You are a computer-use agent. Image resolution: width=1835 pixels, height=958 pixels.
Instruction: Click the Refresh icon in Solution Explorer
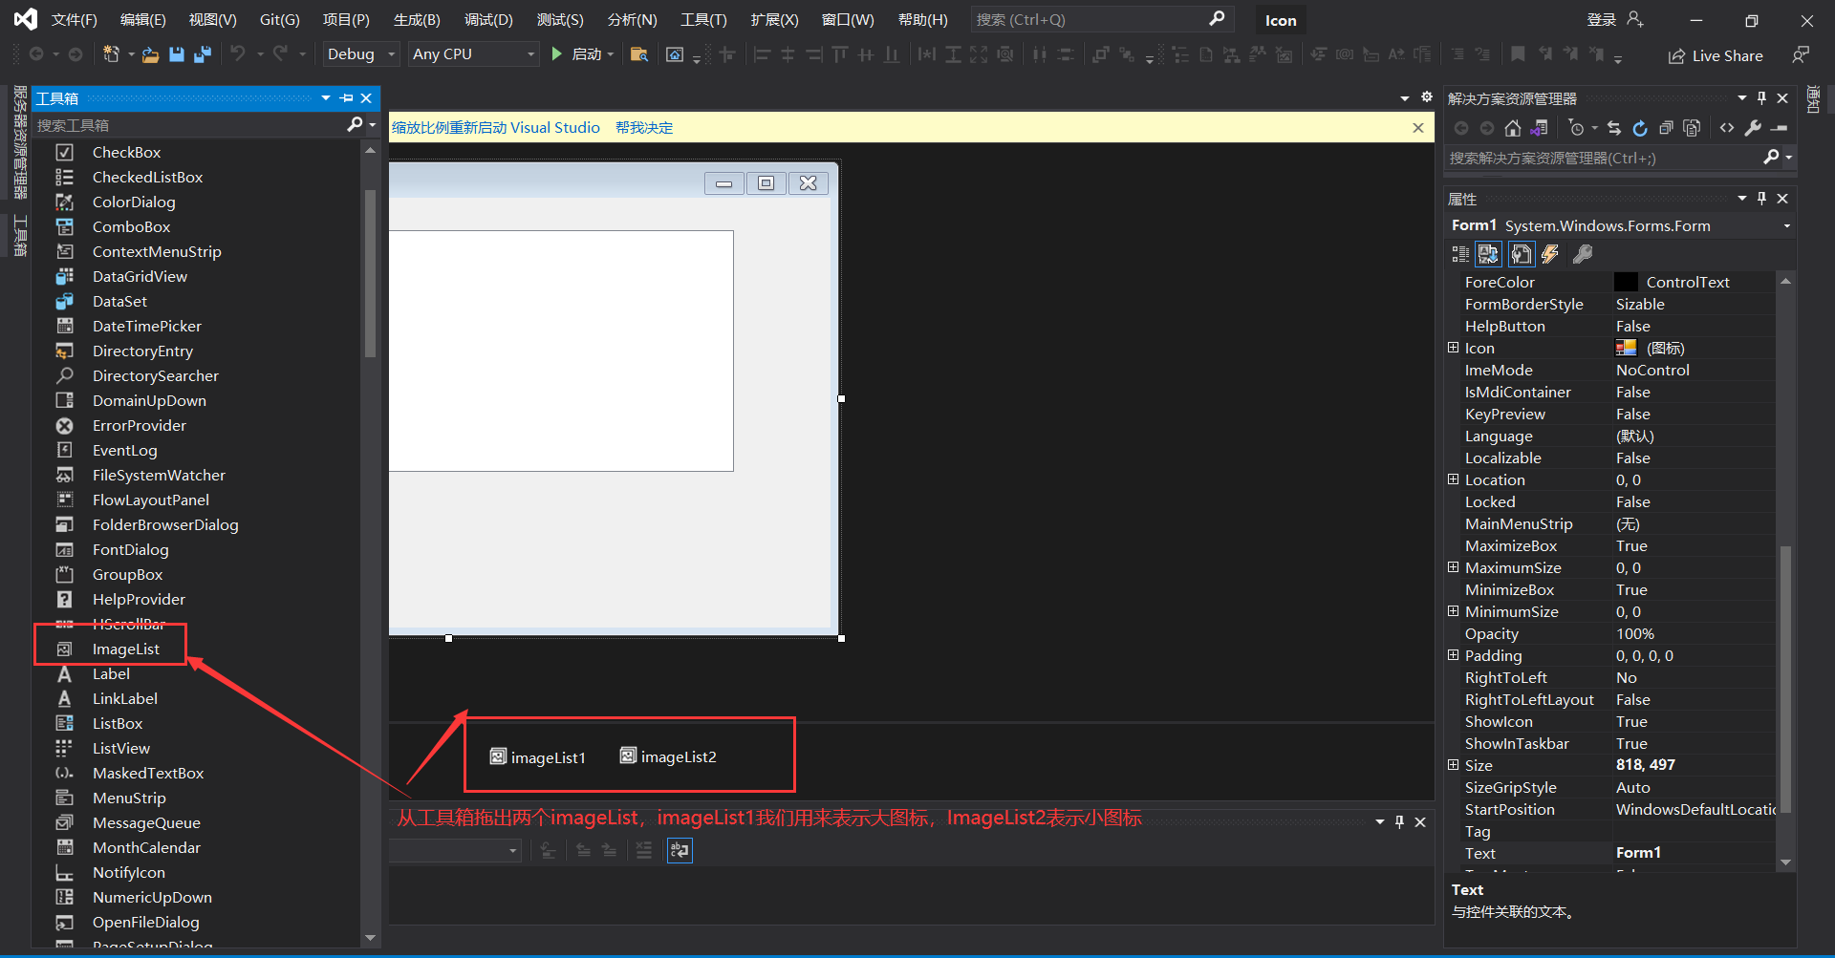pyautogui.click(x=1640, y=128)
